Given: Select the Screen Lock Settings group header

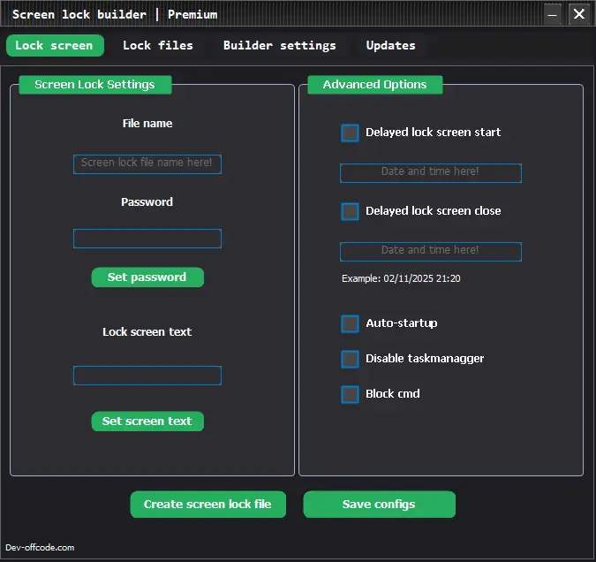Looking at the screenshot, I should pos(95,85).
